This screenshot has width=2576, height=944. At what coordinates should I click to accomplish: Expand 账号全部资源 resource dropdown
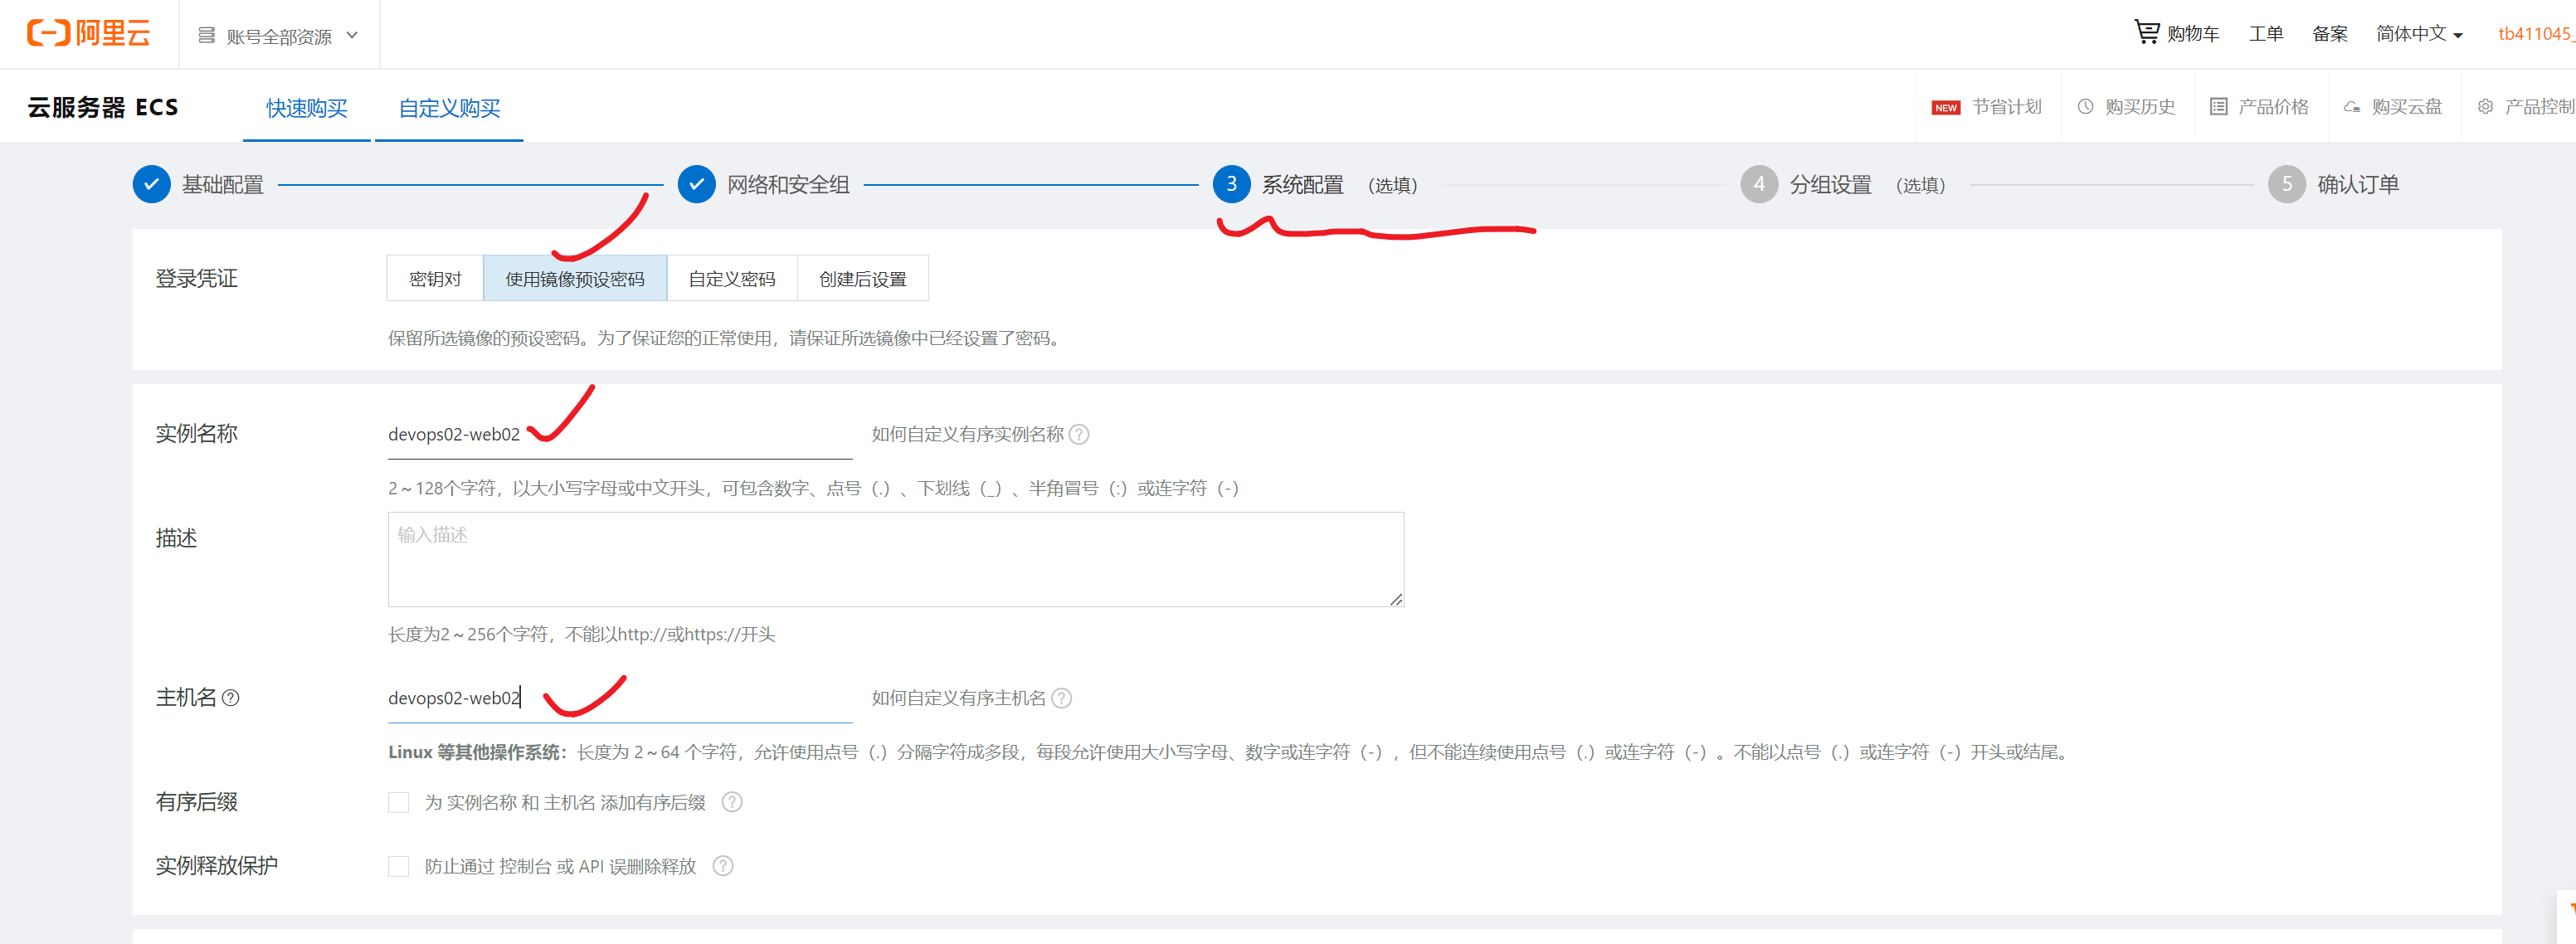279,36
